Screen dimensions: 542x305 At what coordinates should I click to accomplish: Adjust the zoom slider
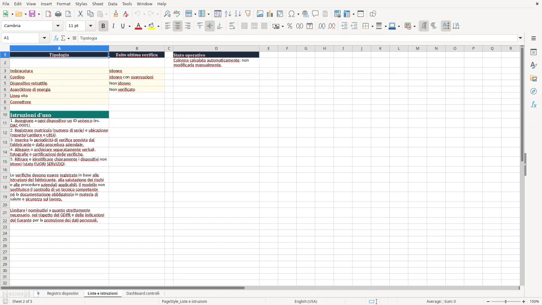pyautogui.click(x=505, y=301)
